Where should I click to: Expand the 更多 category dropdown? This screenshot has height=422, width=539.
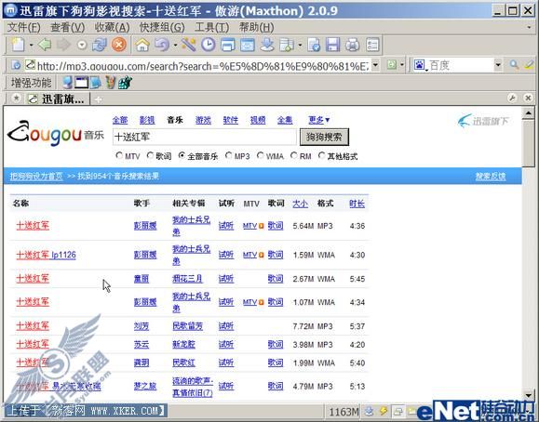319,120
